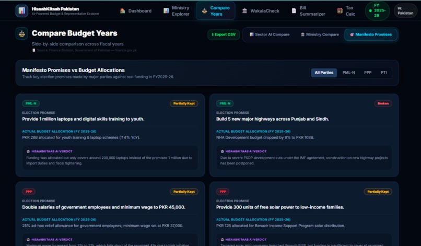421x246 pixels.
Task: Filter promises by PML-N
Action: (x=348, y=73)
